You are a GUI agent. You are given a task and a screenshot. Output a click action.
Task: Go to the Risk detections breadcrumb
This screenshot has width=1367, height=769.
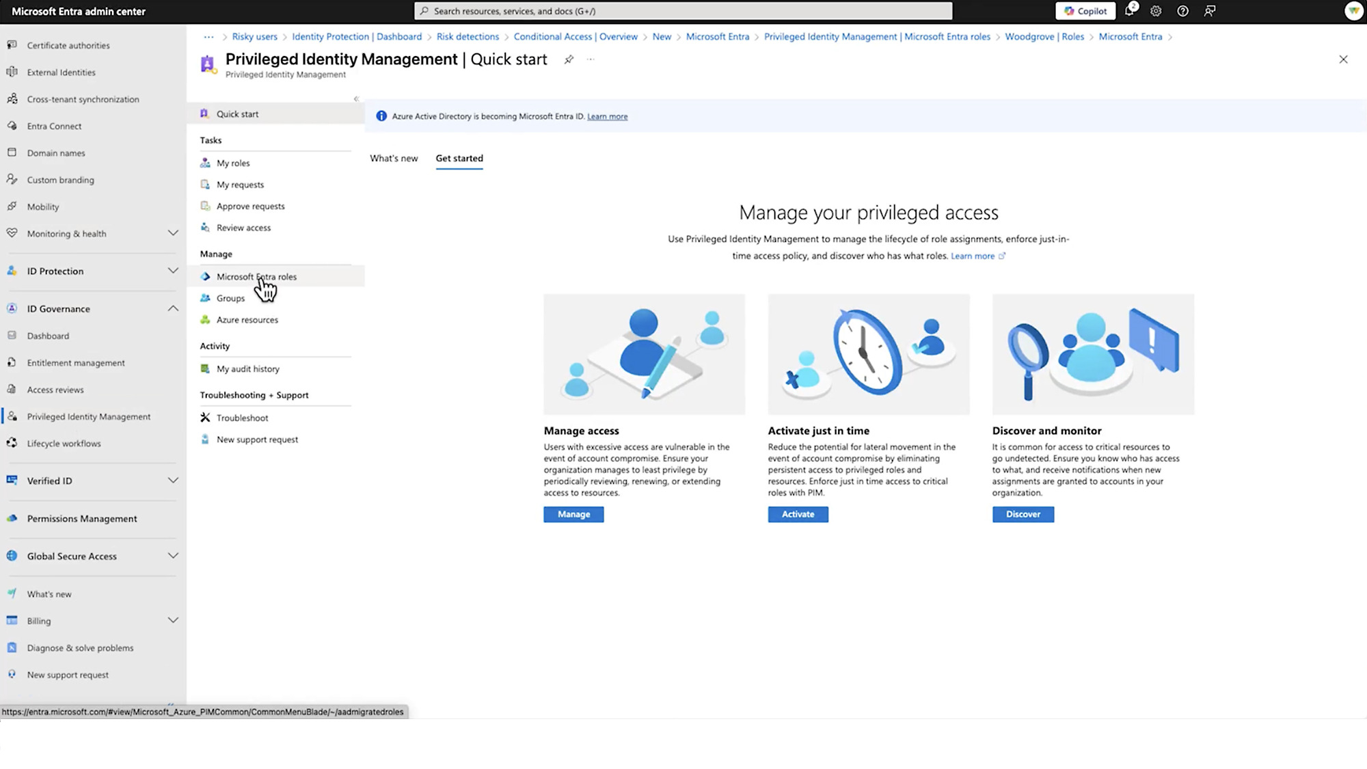coord(468,37)
